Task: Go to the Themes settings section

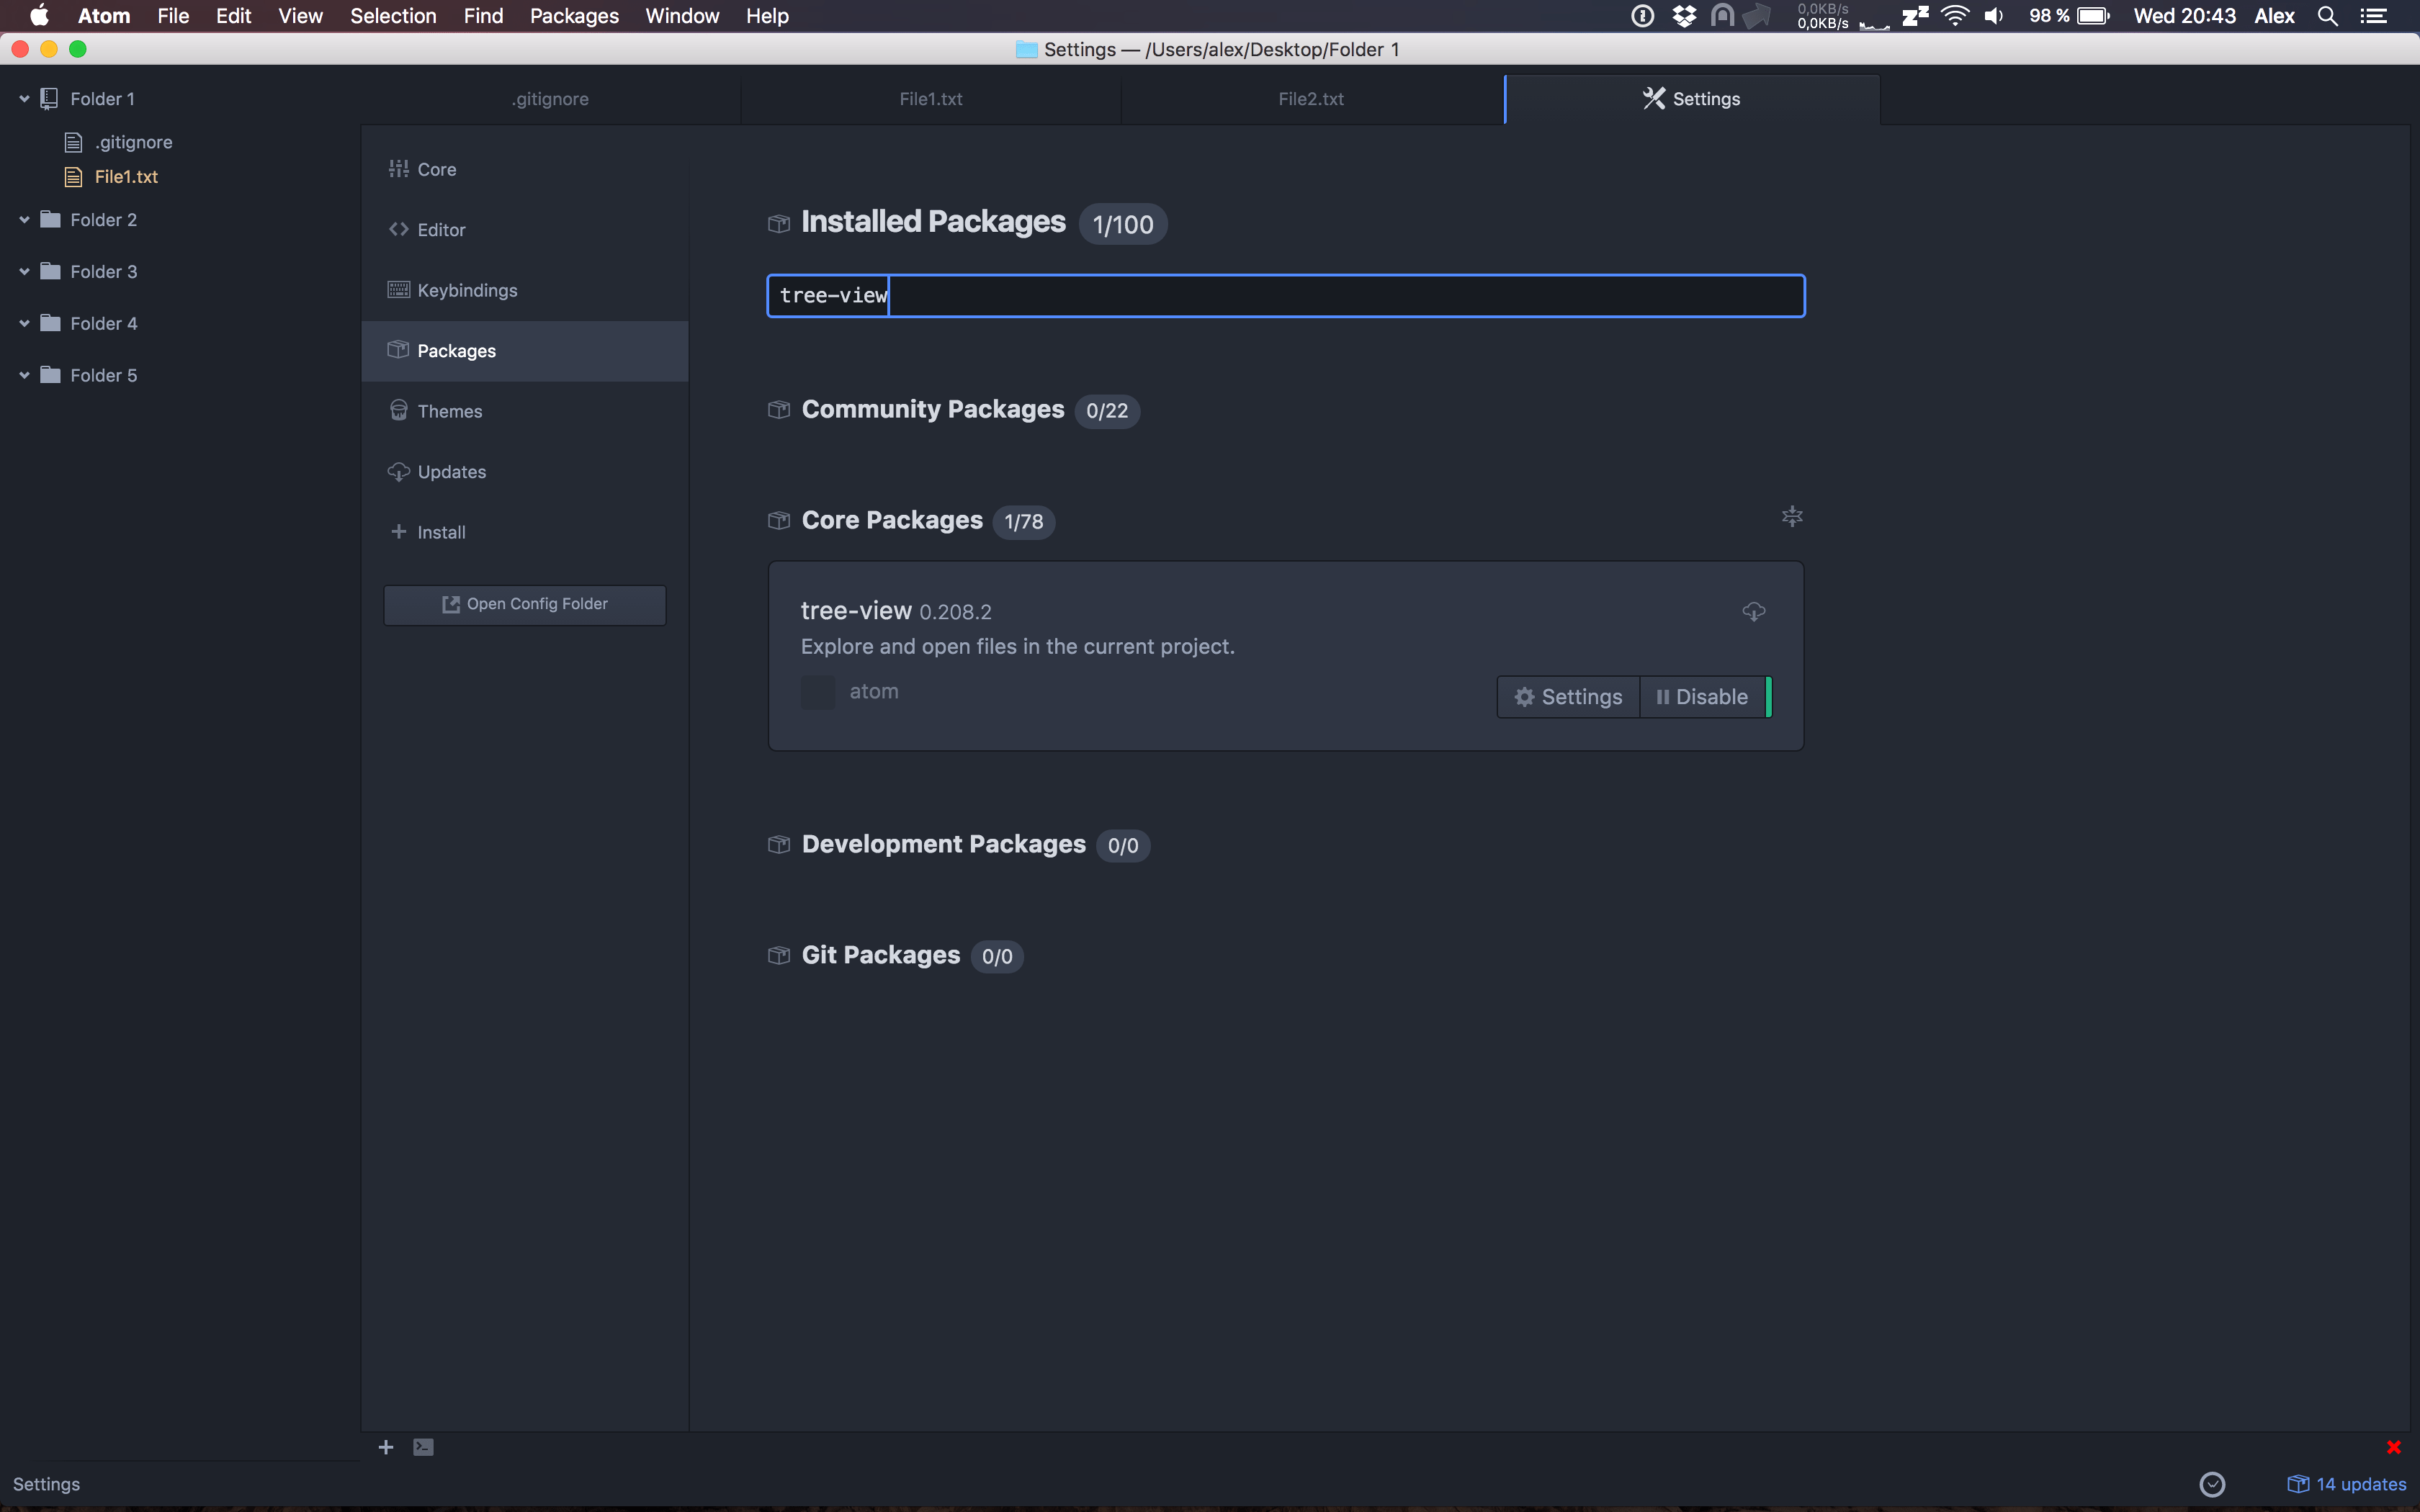Action: pyautogui.click(x=449, y=411)
